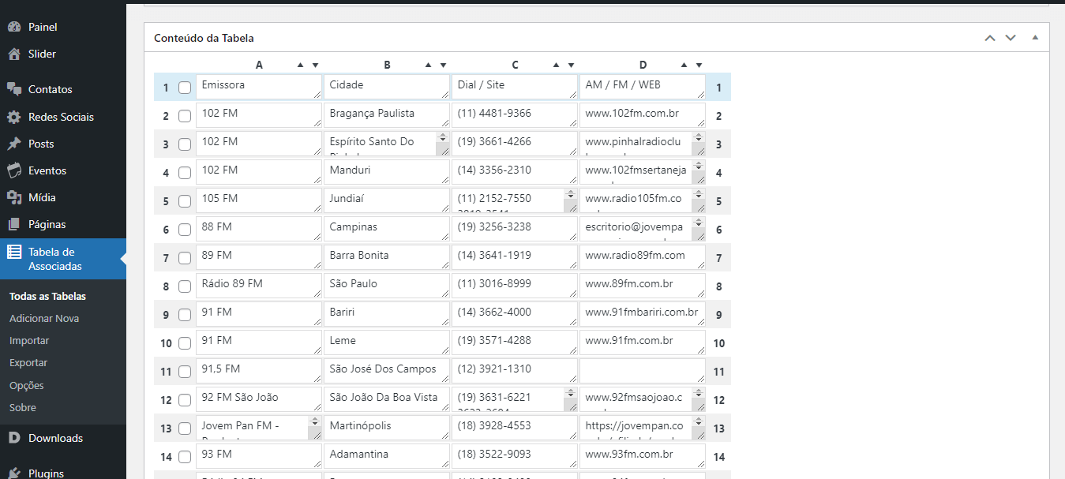Image resolution: width=1065 pixels, height=479 pixels.
Task: Open Adicionar Nova submenu item
Action: tap(44, 318)
